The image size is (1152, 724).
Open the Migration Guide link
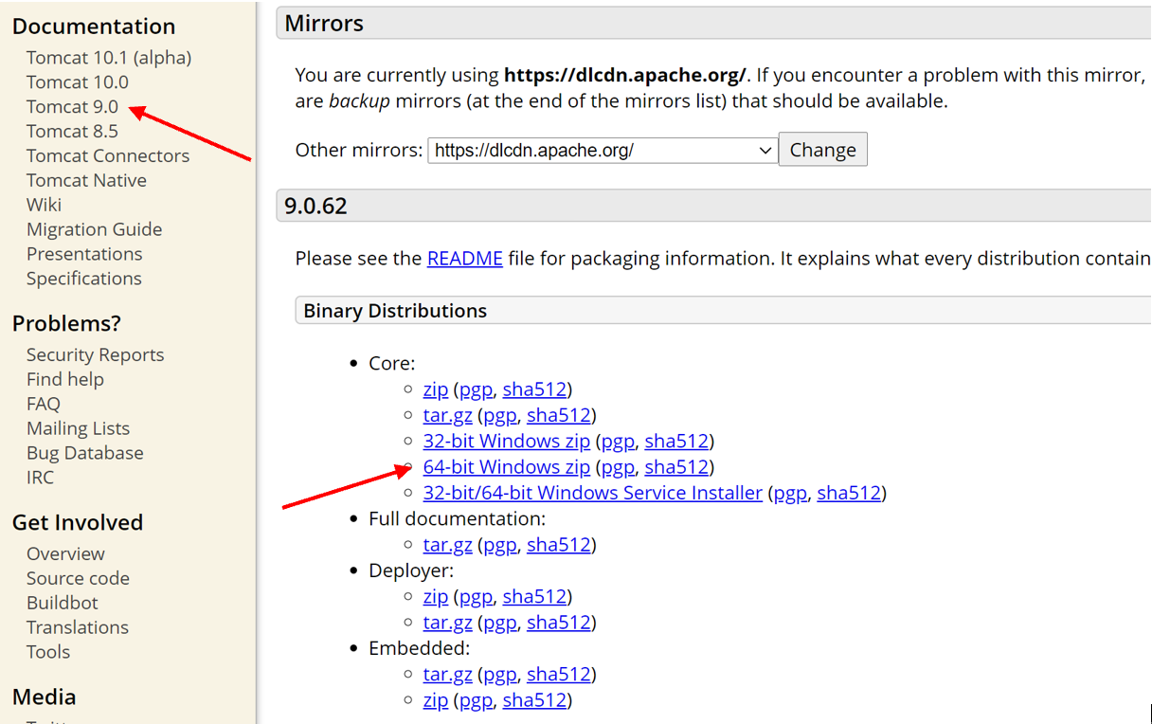[x=94, y=230]
